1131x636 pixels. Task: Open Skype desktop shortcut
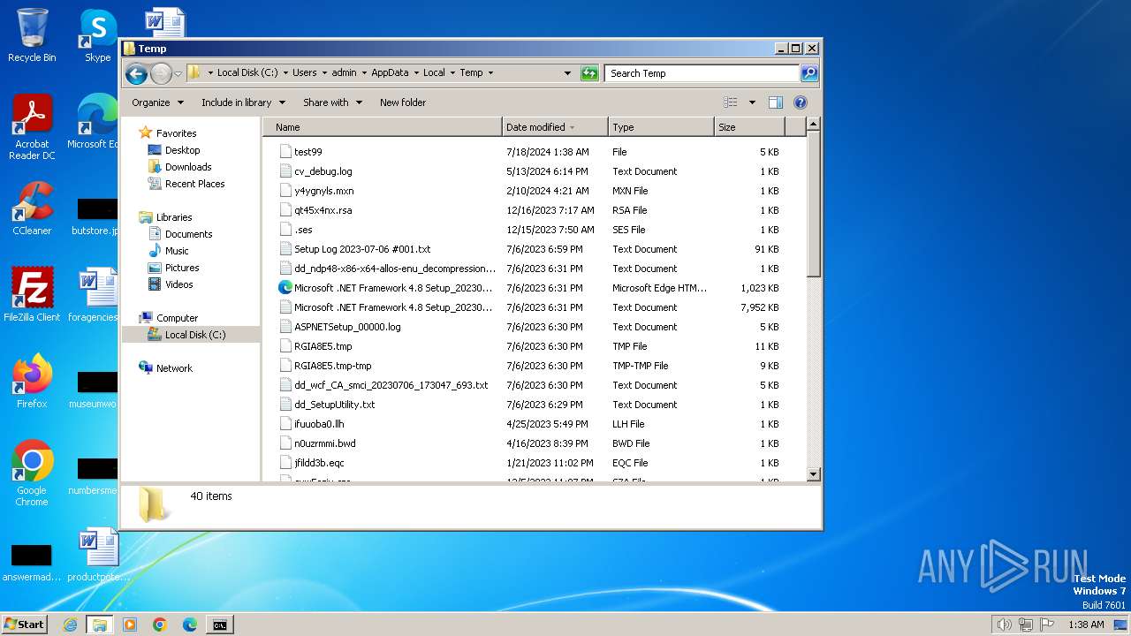point(97,35)
